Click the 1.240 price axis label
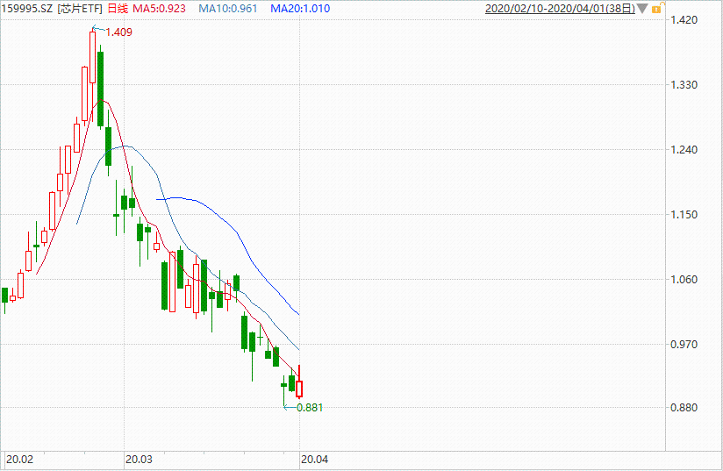 pos(683,150)
